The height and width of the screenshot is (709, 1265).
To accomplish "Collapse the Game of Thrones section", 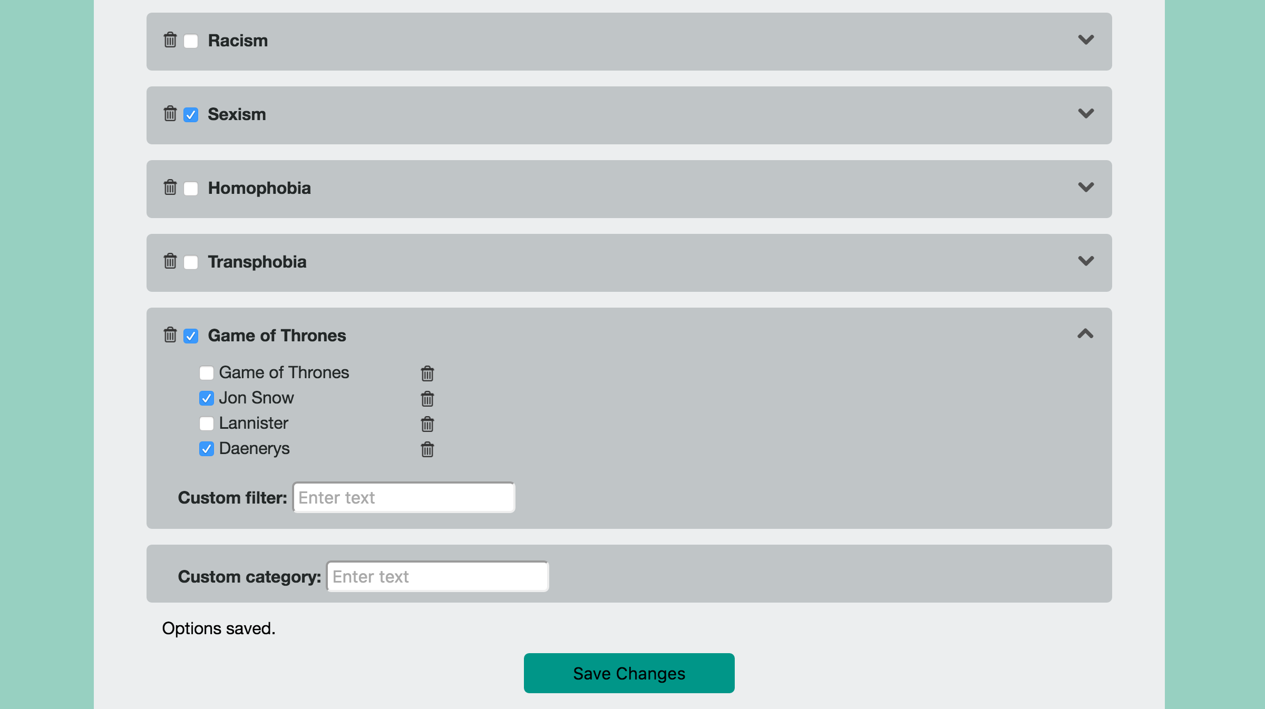I will [1086, 334].
